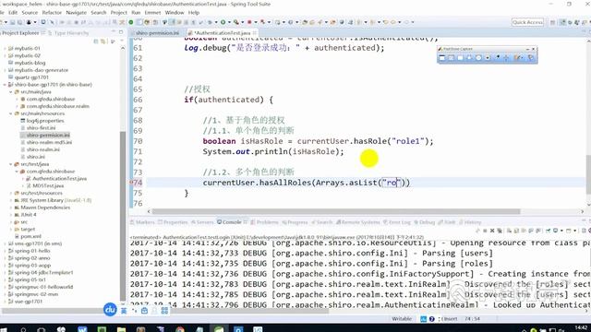The width and height of the screenshot is (591, 332).
Task: Expand the Maven Dependencies node
Action: [x=10, y=207]
